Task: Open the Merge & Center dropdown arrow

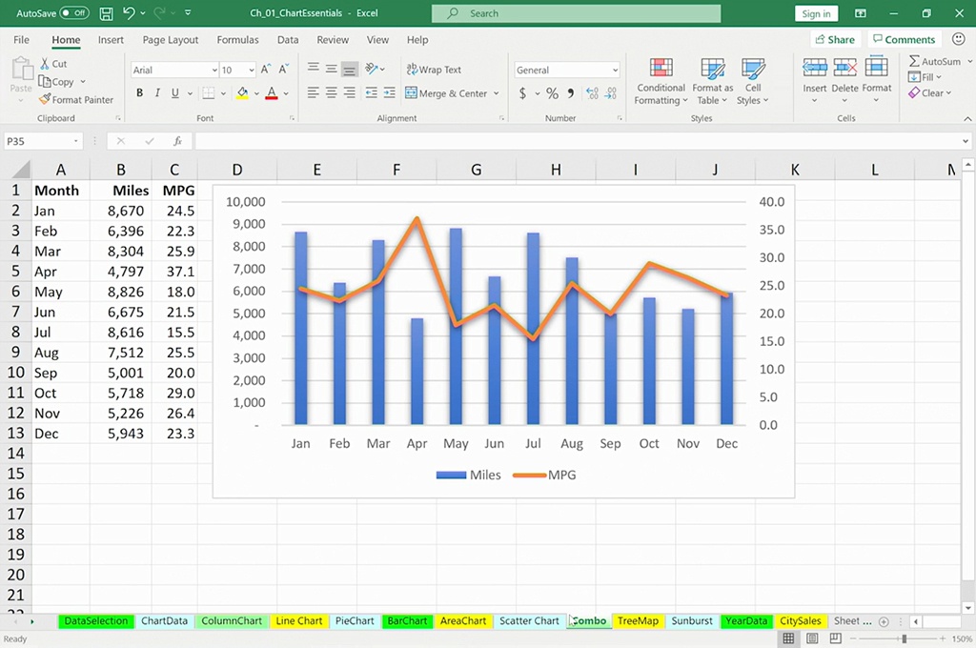Action: coord(497,93)
